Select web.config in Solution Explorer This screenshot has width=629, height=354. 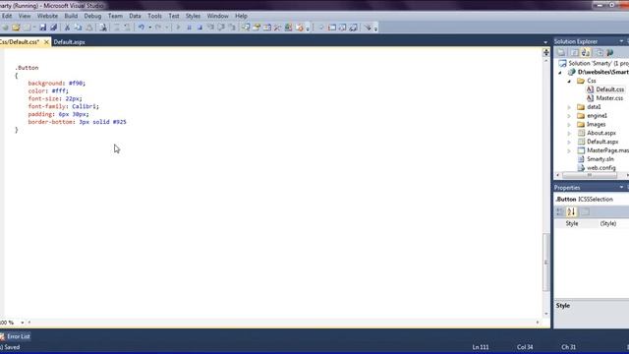[x=600, y=168]
